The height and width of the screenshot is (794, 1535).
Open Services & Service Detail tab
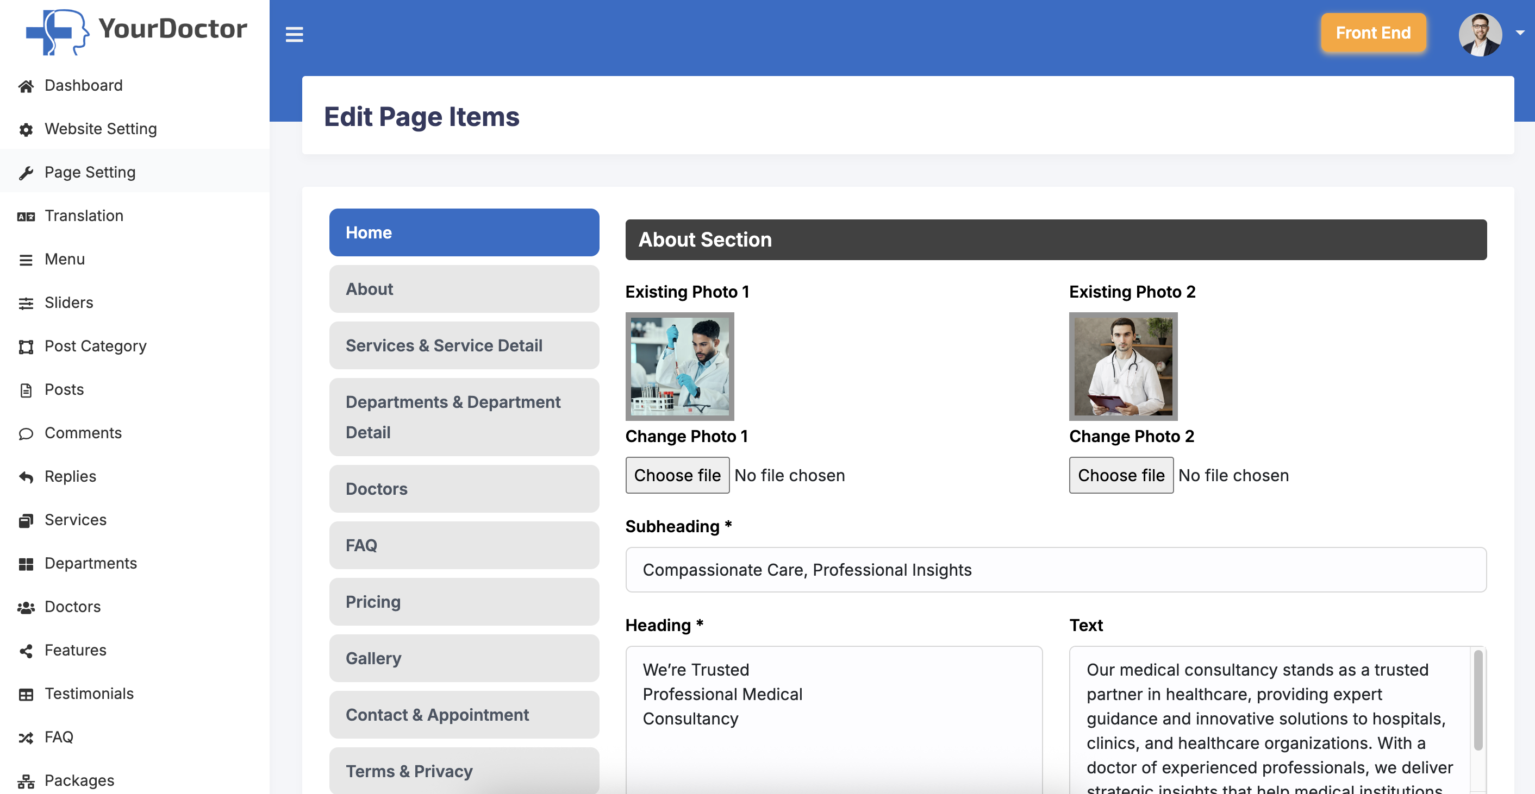pos(464,345)
